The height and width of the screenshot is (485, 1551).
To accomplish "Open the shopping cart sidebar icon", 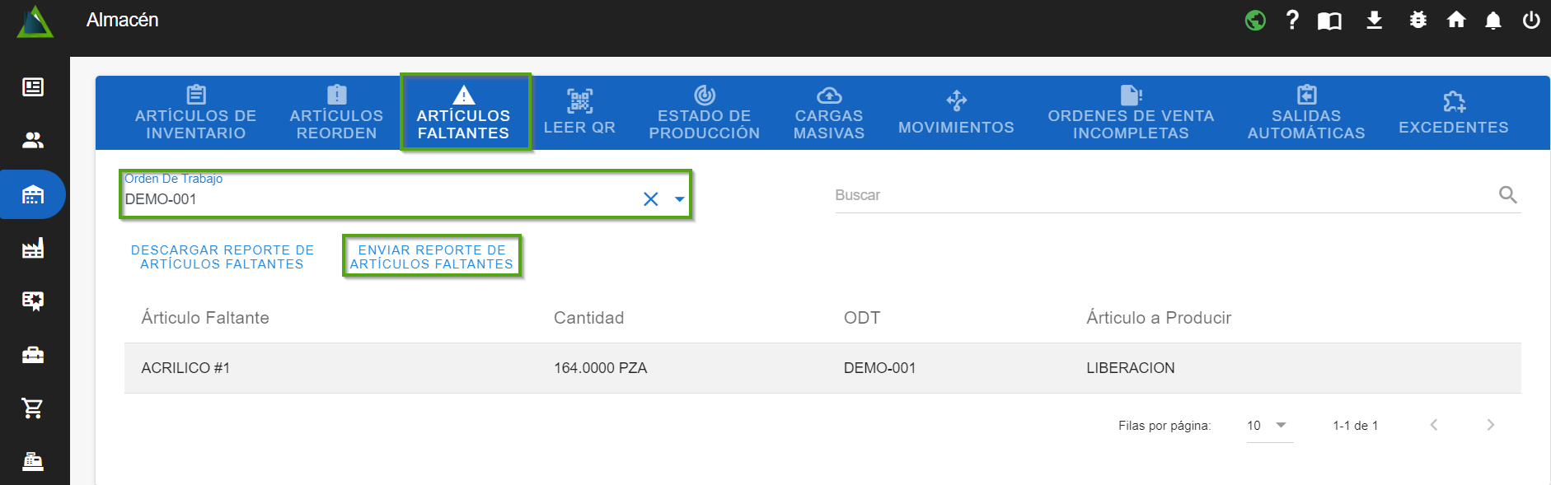I will [33, 408].
